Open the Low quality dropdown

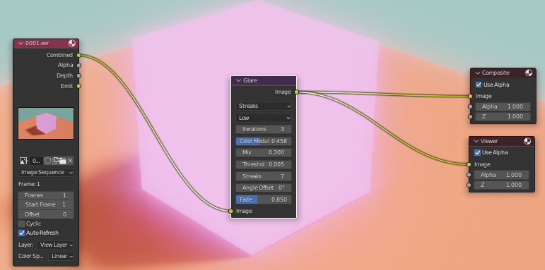pyautogui.click(x=264, y=118)
